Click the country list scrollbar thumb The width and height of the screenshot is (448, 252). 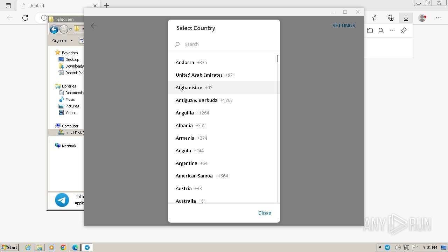[x=278, y=58]
